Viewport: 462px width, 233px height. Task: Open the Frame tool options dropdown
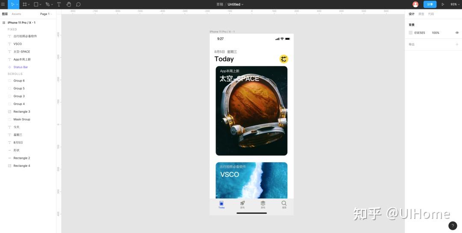29,5
